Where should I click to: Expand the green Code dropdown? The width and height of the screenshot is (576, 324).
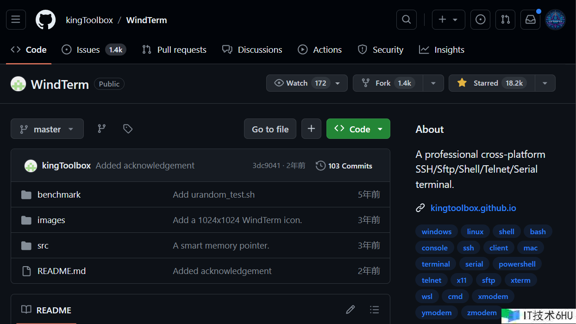[358, 129]
